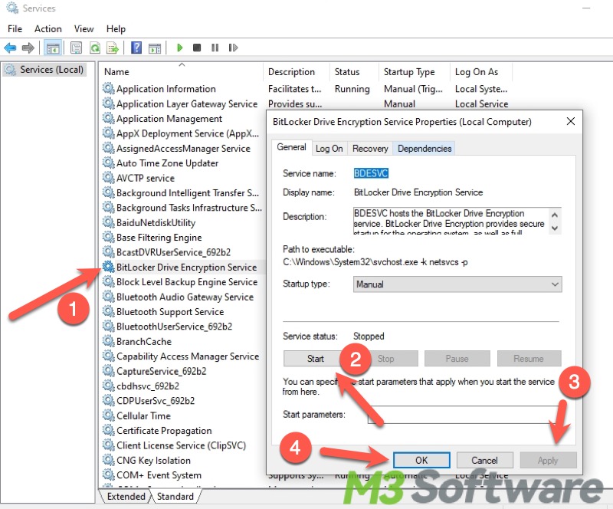Sort by the Log On As column header

(x=480, y=72)
